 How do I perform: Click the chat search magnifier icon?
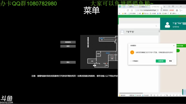pyautogui.click(x=156, y=26)
